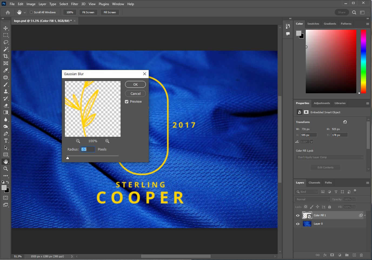Toggle the Preview checkbox in Gaussian Blur
The image size is (372, 260).
(x=127, y=102)
